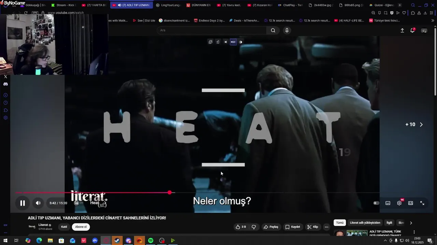Screen dimensions: 437x245
Task: Open the YouTube upload create icon
Action: pyautogui.click(x=402, y=30)
